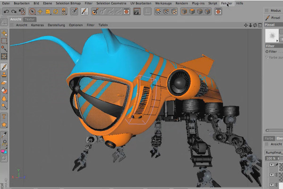The height and width of the screenshot is (189, 283).
Task: Open the Fenster menu
Action: coord(227,3)
